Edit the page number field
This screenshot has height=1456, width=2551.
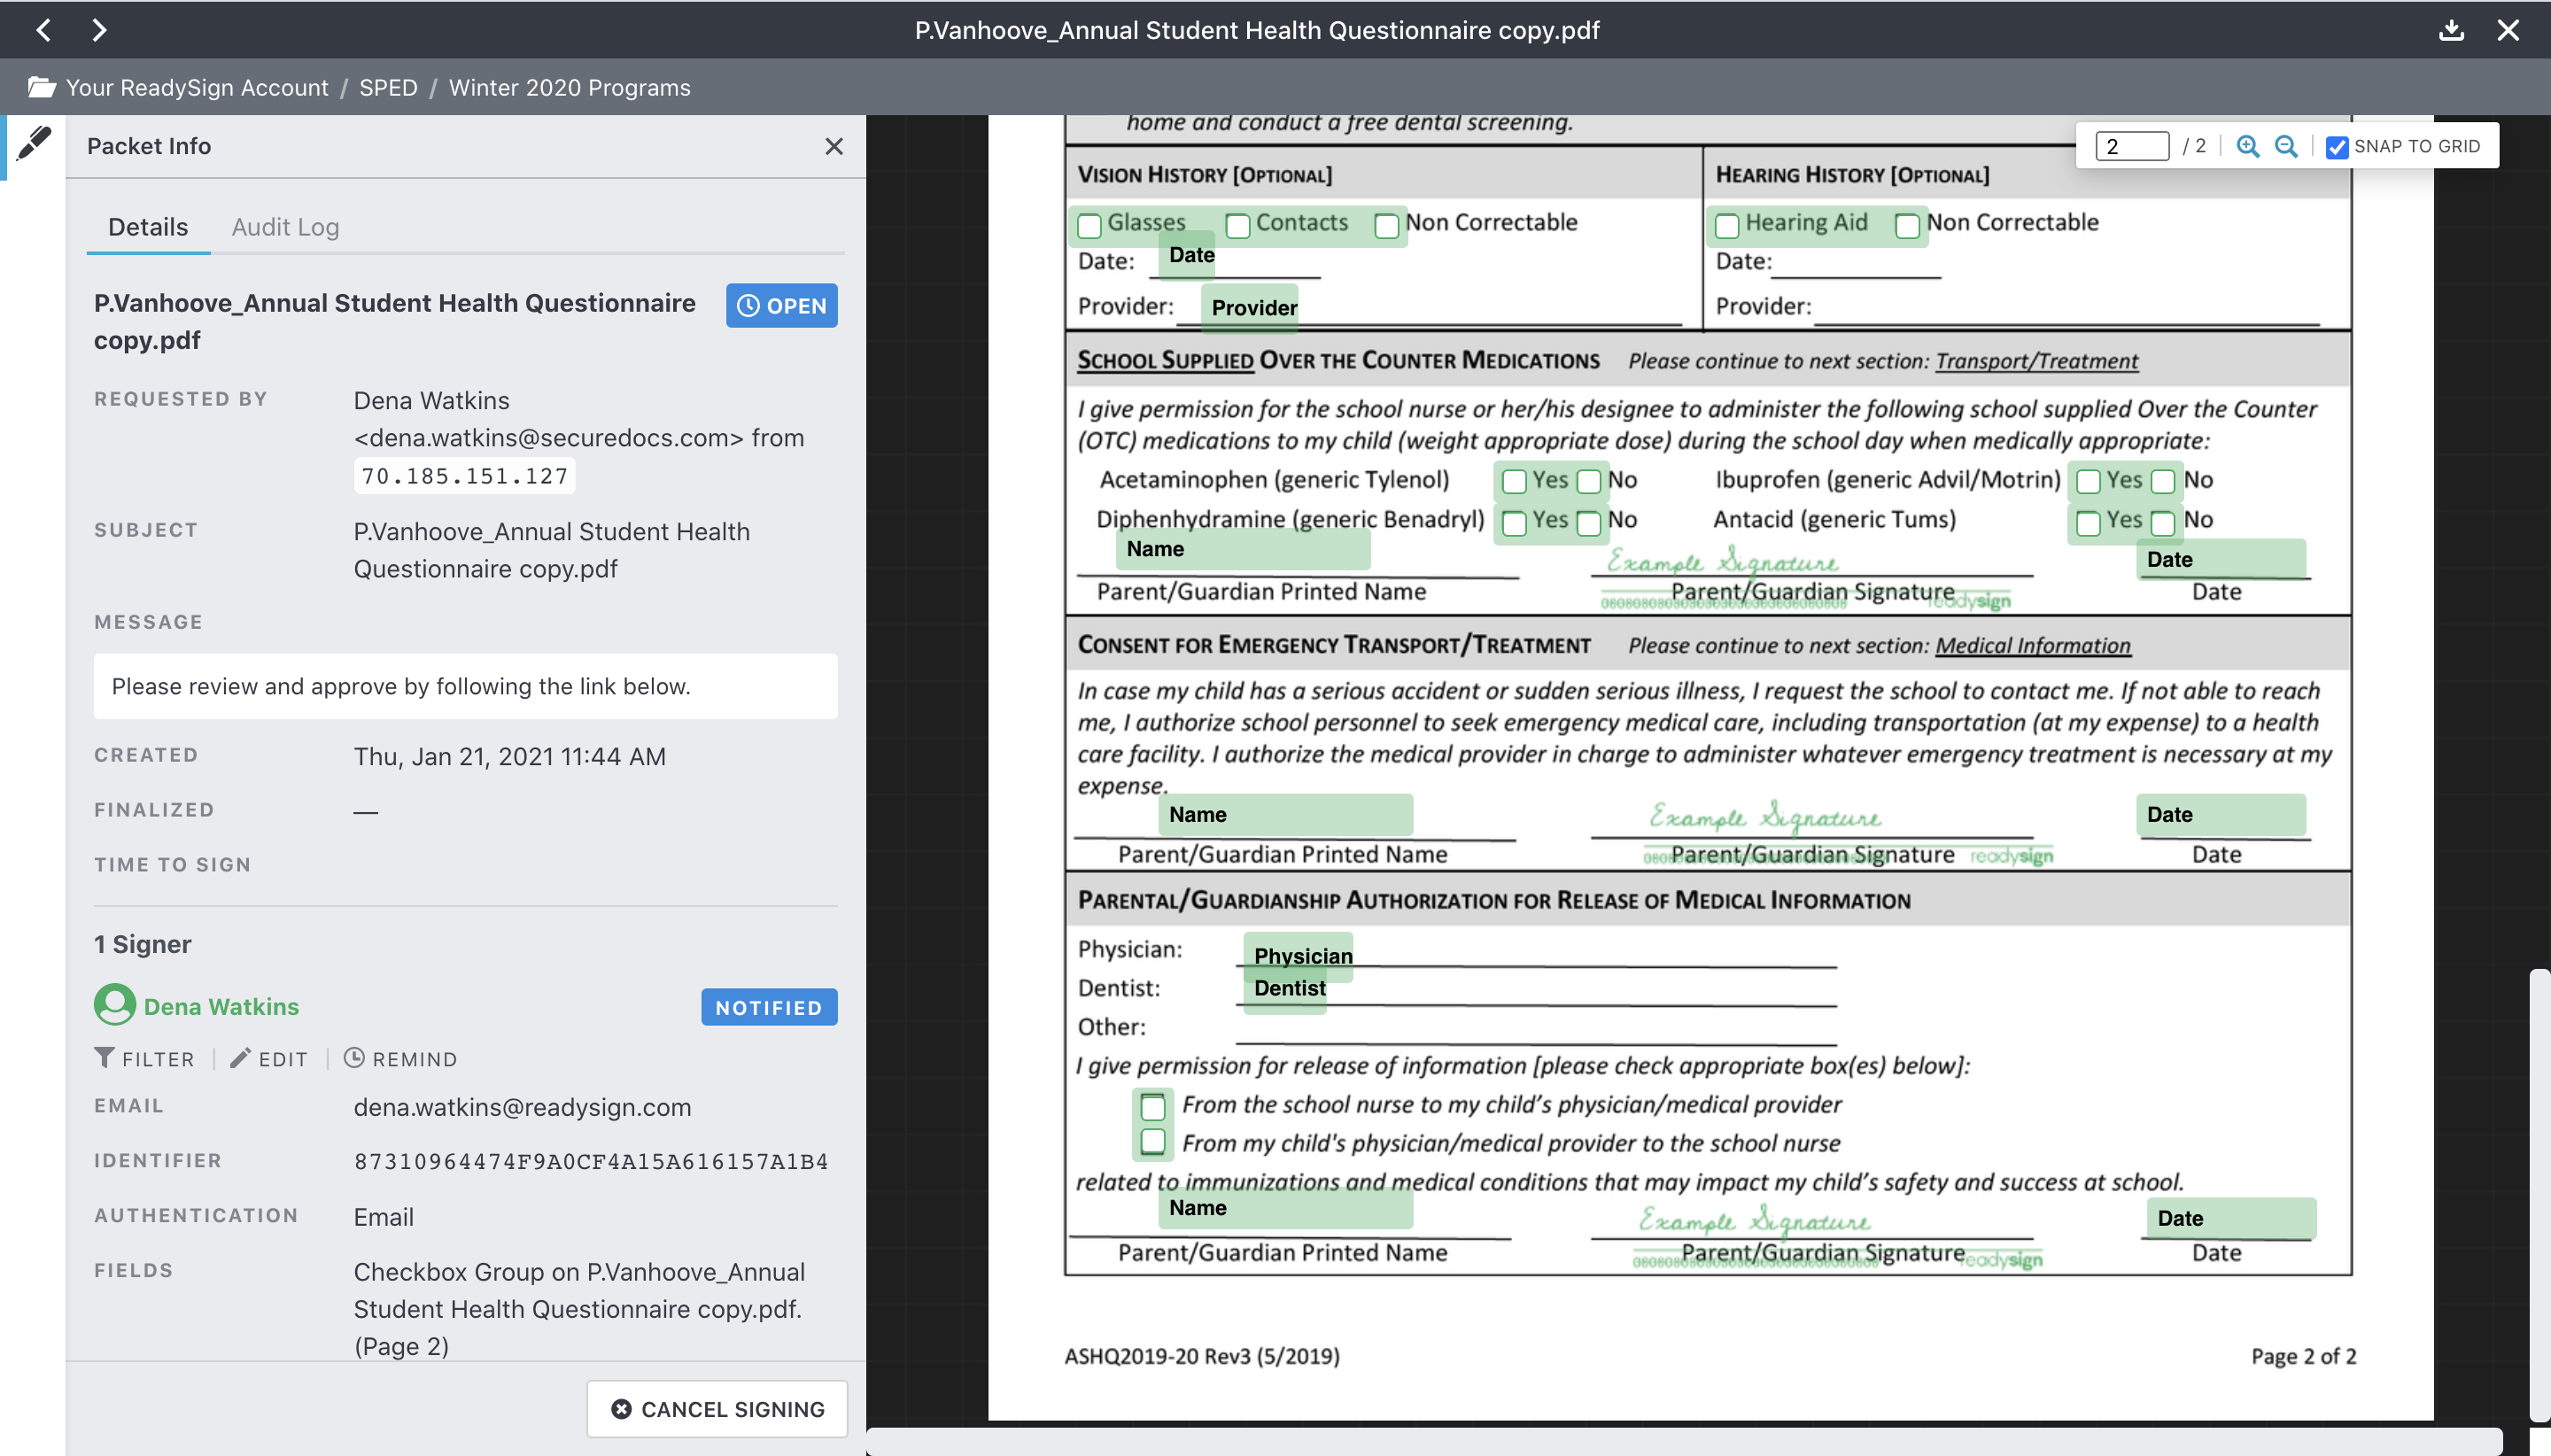(2132, 146)
